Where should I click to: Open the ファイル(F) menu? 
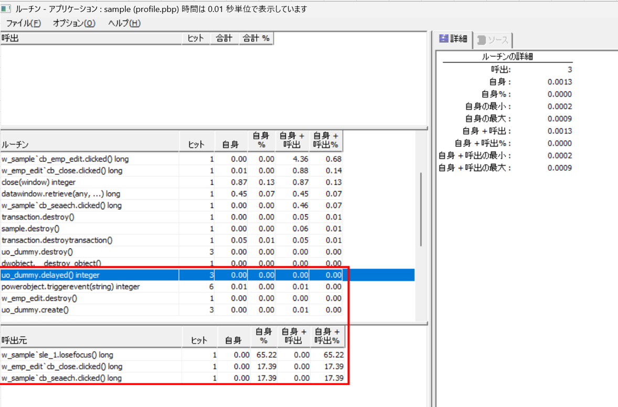(23, 23)
